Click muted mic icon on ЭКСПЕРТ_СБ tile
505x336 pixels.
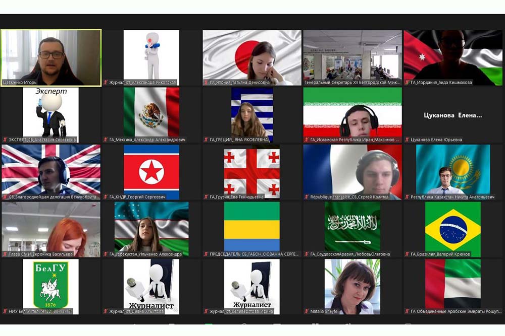click(x=5, y=140)
